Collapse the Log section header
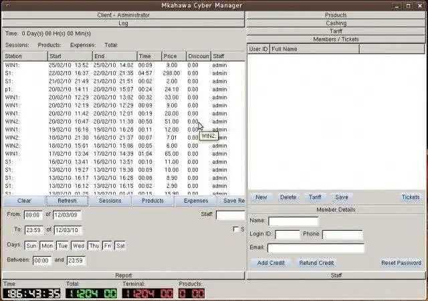428x301 pixels. (x=123, y=23)
